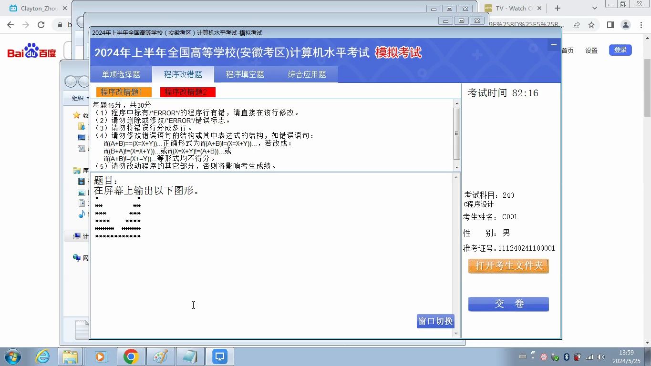The image size is (651, 366).
Task: Select the 程序改错题 tab
Action: click(x=183, y=74)
